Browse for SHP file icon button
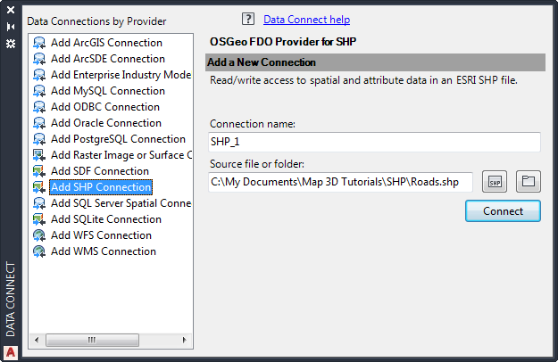558x362 pixels. tap(495, 182)
